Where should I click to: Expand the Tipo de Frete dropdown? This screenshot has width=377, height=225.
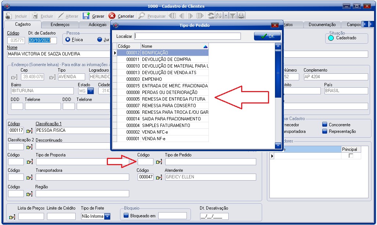(x=107, y=216)
